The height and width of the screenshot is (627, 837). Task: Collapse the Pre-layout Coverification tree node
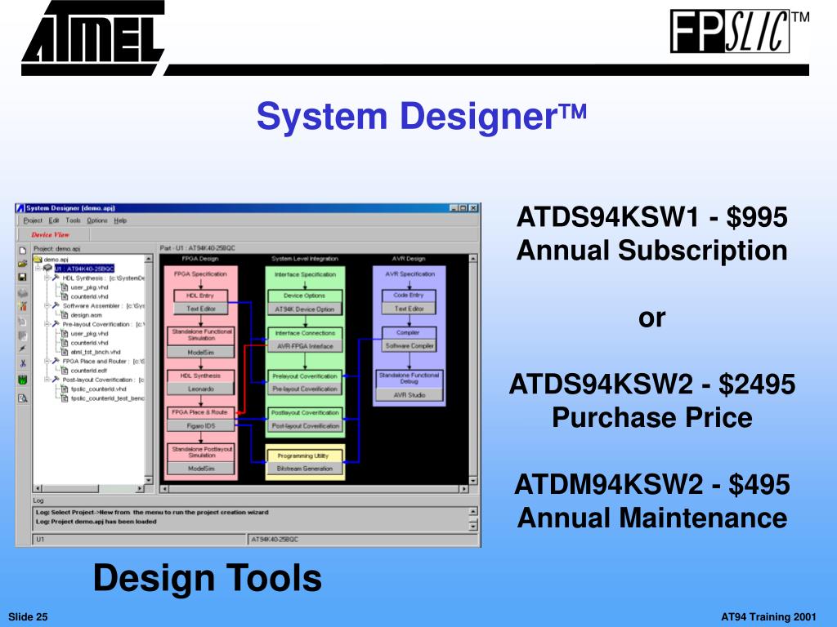[47, 323]
